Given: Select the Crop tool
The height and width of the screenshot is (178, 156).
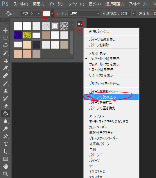Looking at the screenshot, I should point(5,60).
